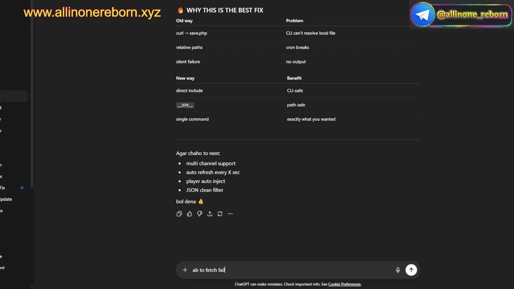This screenshot has width=514, height=289.
Task: Click the 'auto refresh every X sec' bullet
Action: tap(213, 172)
